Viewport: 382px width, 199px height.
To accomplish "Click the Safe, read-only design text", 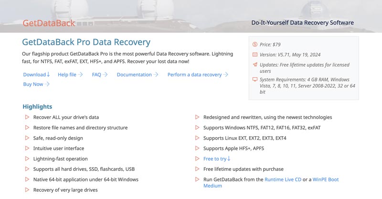I will tap(58, 138).
